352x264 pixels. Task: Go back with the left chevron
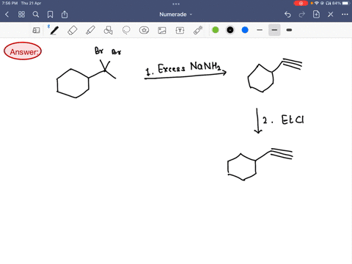(7, 15)
